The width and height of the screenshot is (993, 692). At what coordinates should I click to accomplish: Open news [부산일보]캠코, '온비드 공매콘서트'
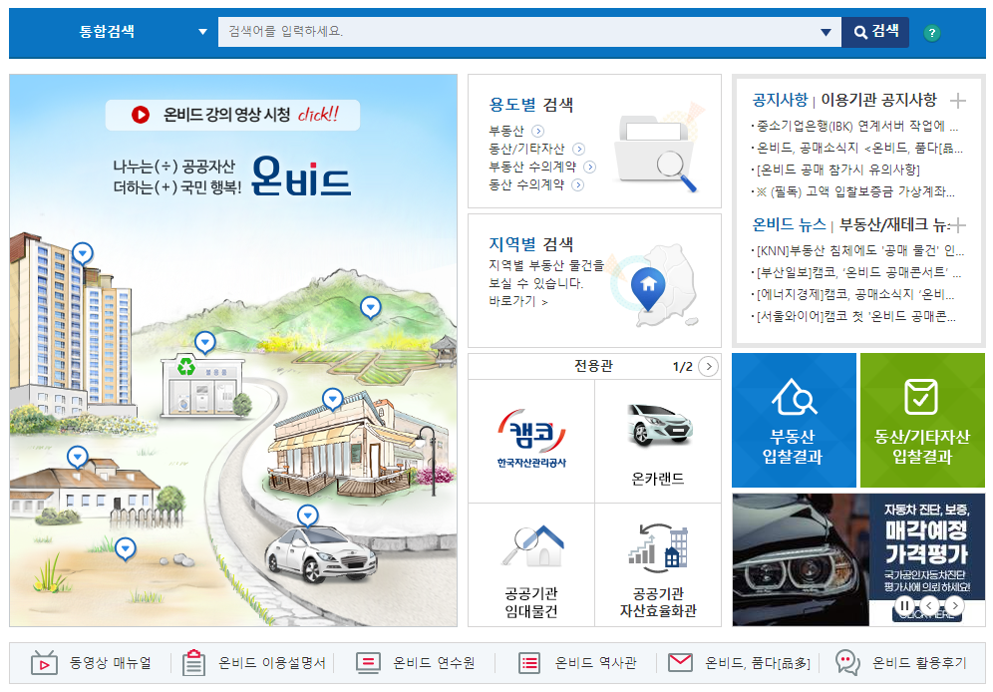point(856,273)
